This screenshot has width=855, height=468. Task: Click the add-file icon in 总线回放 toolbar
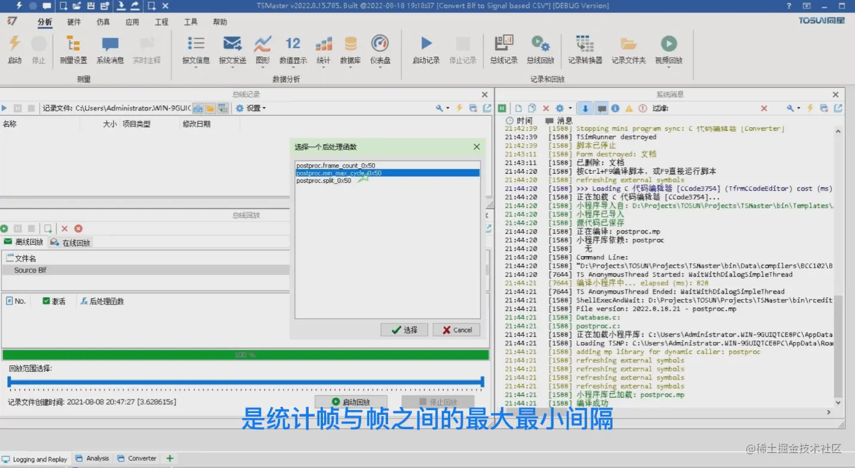pos(48,229)
